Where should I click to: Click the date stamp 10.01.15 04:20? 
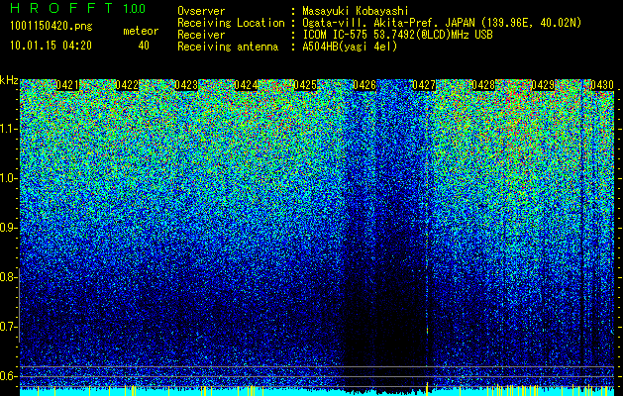coord(51,46)
